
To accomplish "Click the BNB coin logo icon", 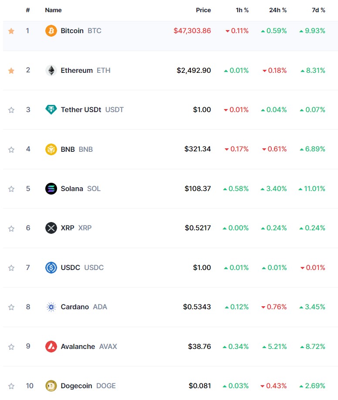I will 51,149.
